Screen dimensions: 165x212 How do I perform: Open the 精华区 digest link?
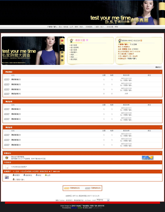tap(131, 41)
